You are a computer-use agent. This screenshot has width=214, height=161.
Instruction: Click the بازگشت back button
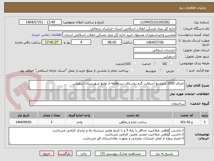click(65, 154)
